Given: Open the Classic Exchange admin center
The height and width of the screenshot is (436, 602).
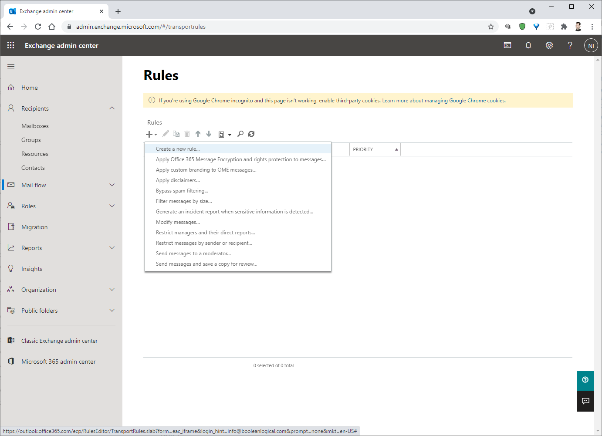Looking at the screenshot, I should point(59,340).
